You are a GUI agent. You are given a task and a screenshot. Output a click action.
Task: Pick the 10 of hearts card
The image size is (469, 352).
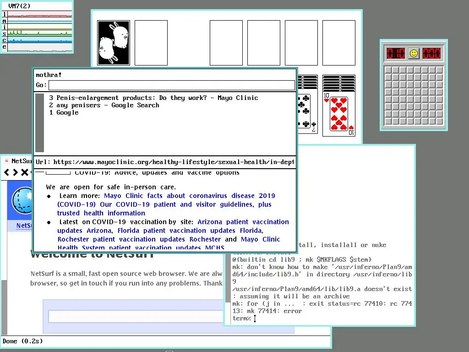pos(339,114)
